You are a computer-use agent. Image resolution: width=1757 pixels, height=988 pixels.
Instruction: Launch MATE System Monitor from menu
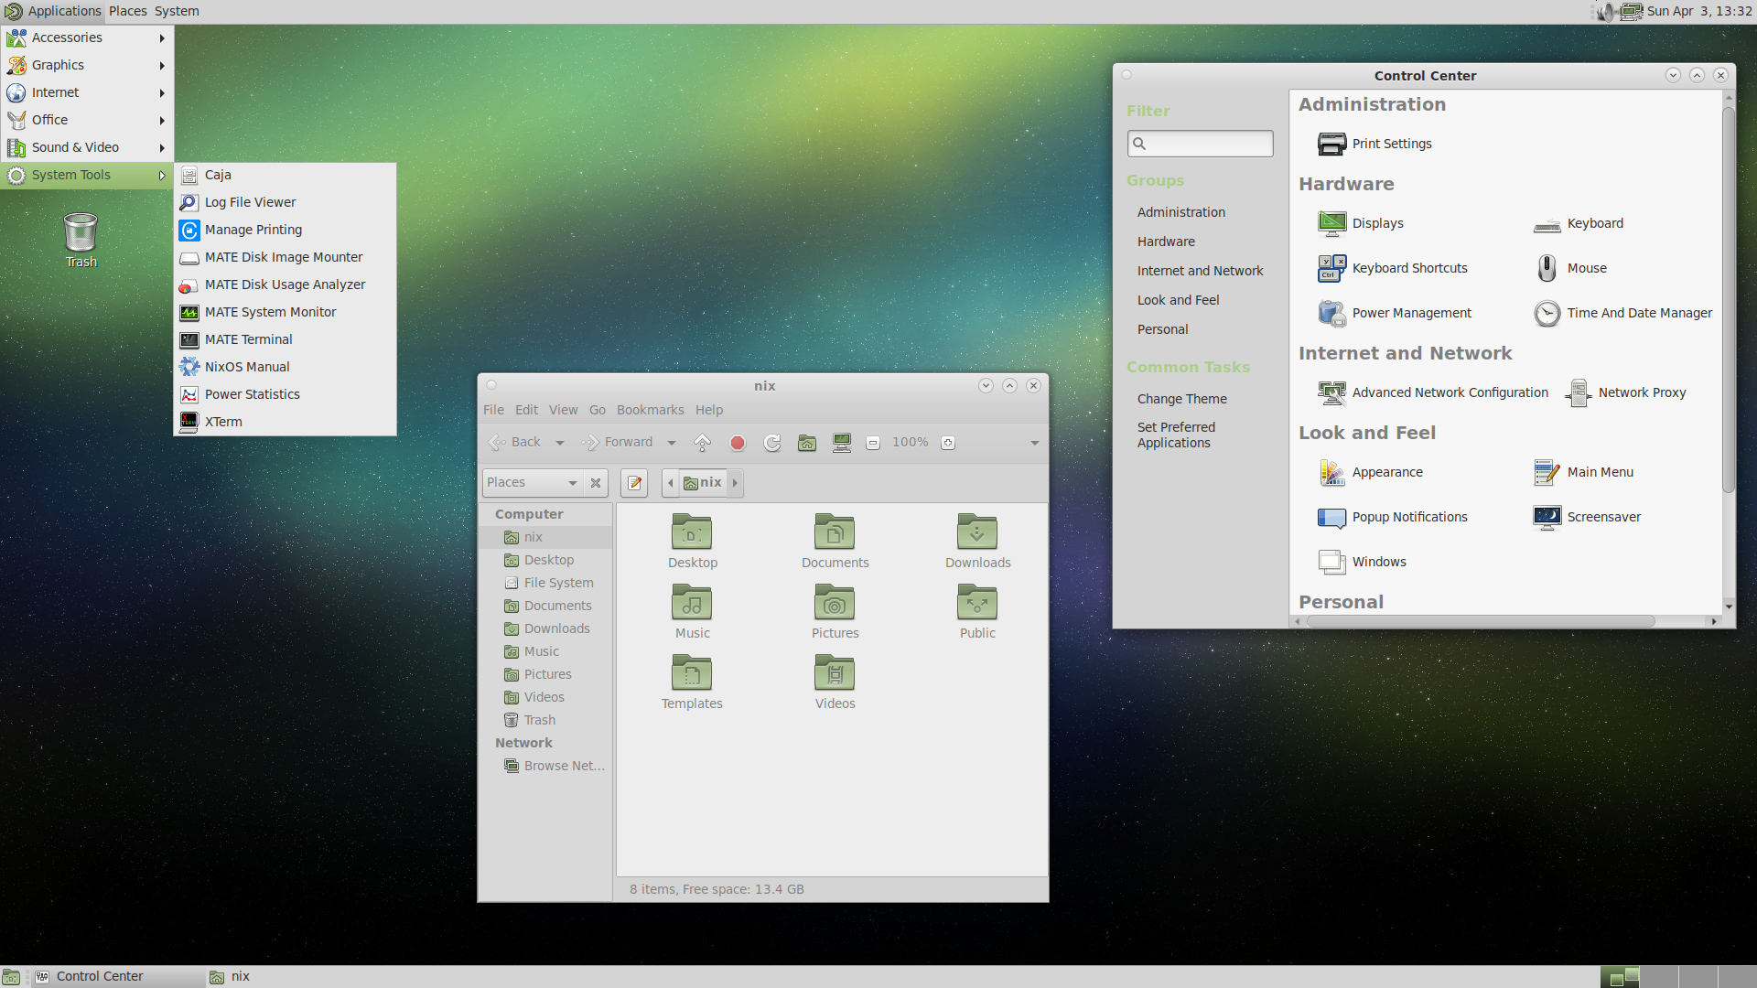click(x=270, y=312)
